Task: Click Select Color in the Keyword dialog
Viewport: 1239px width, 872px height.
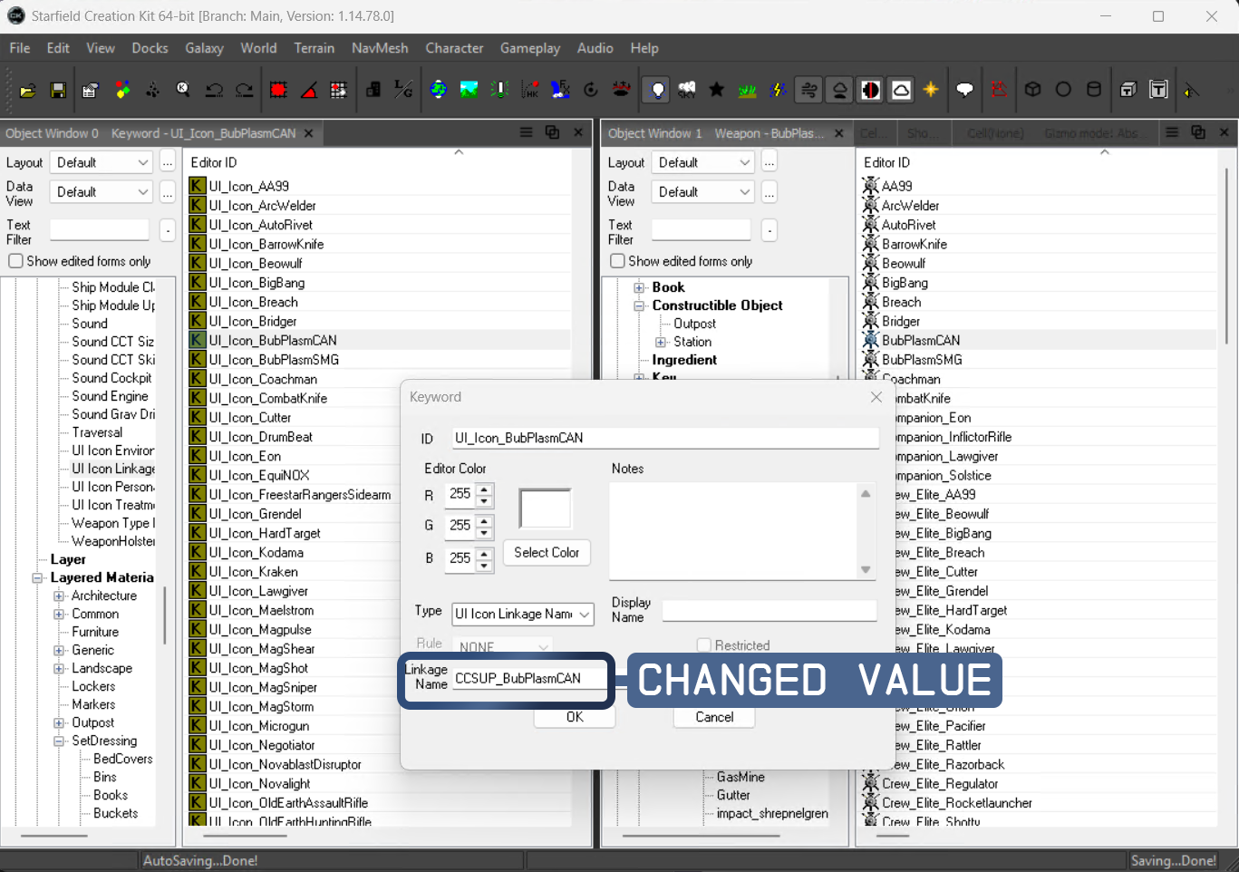Action: click(547, 552)
